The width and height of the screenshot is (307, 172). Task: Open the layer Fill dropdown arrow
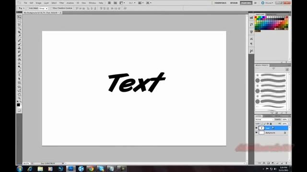288,124
